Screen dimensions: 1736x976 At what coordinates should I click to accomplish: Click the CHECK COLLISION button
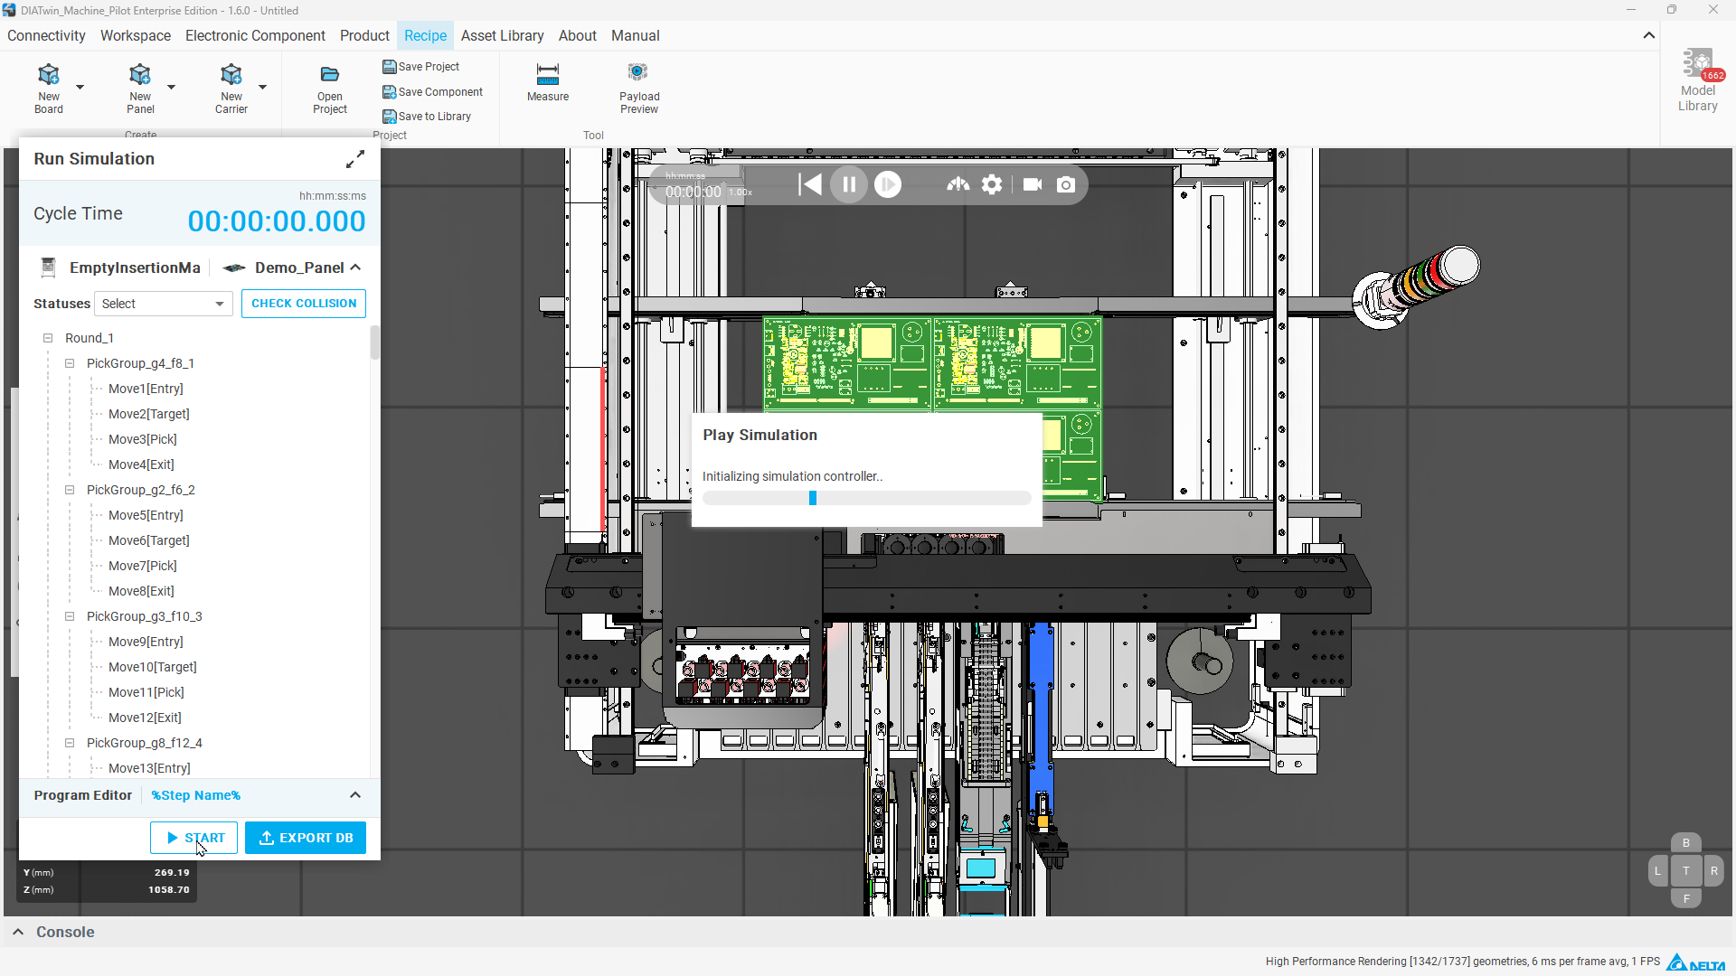(304, 304)
